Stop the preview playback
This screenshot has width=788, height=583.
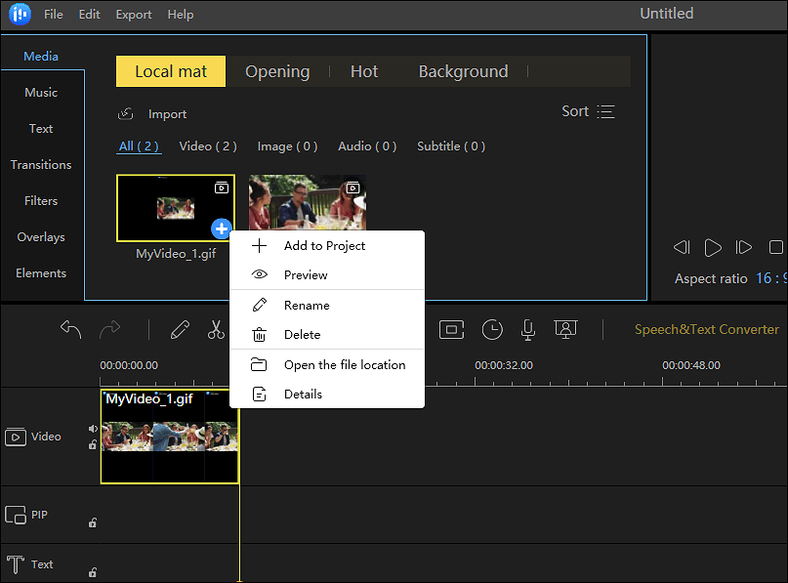[x=776, y=247]
